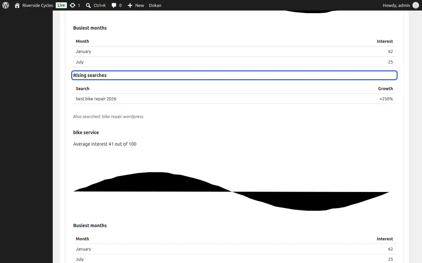This screenshot has width=422, height=263.
Task: Click the Live status badge
Action: pyautogui.click(x=61, y=5)
